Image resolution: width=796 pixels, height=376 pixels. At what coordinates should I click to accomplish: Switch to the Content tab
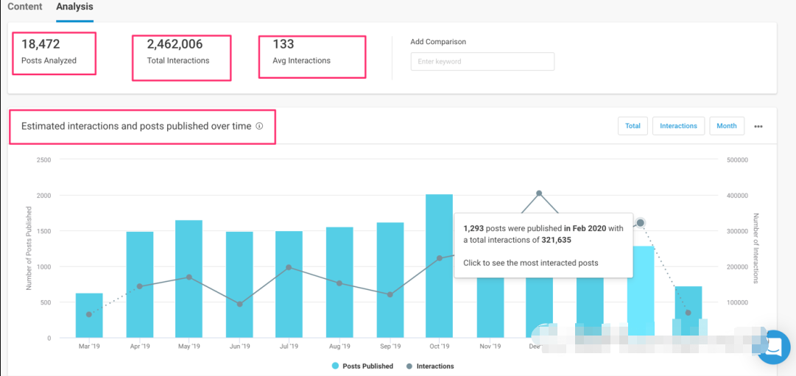pos(25,7)
